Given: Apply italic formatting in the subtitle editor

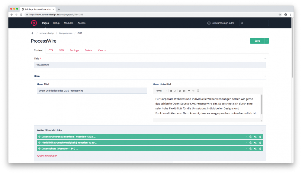Looking at the screenshot, I should tap(175, 91).
